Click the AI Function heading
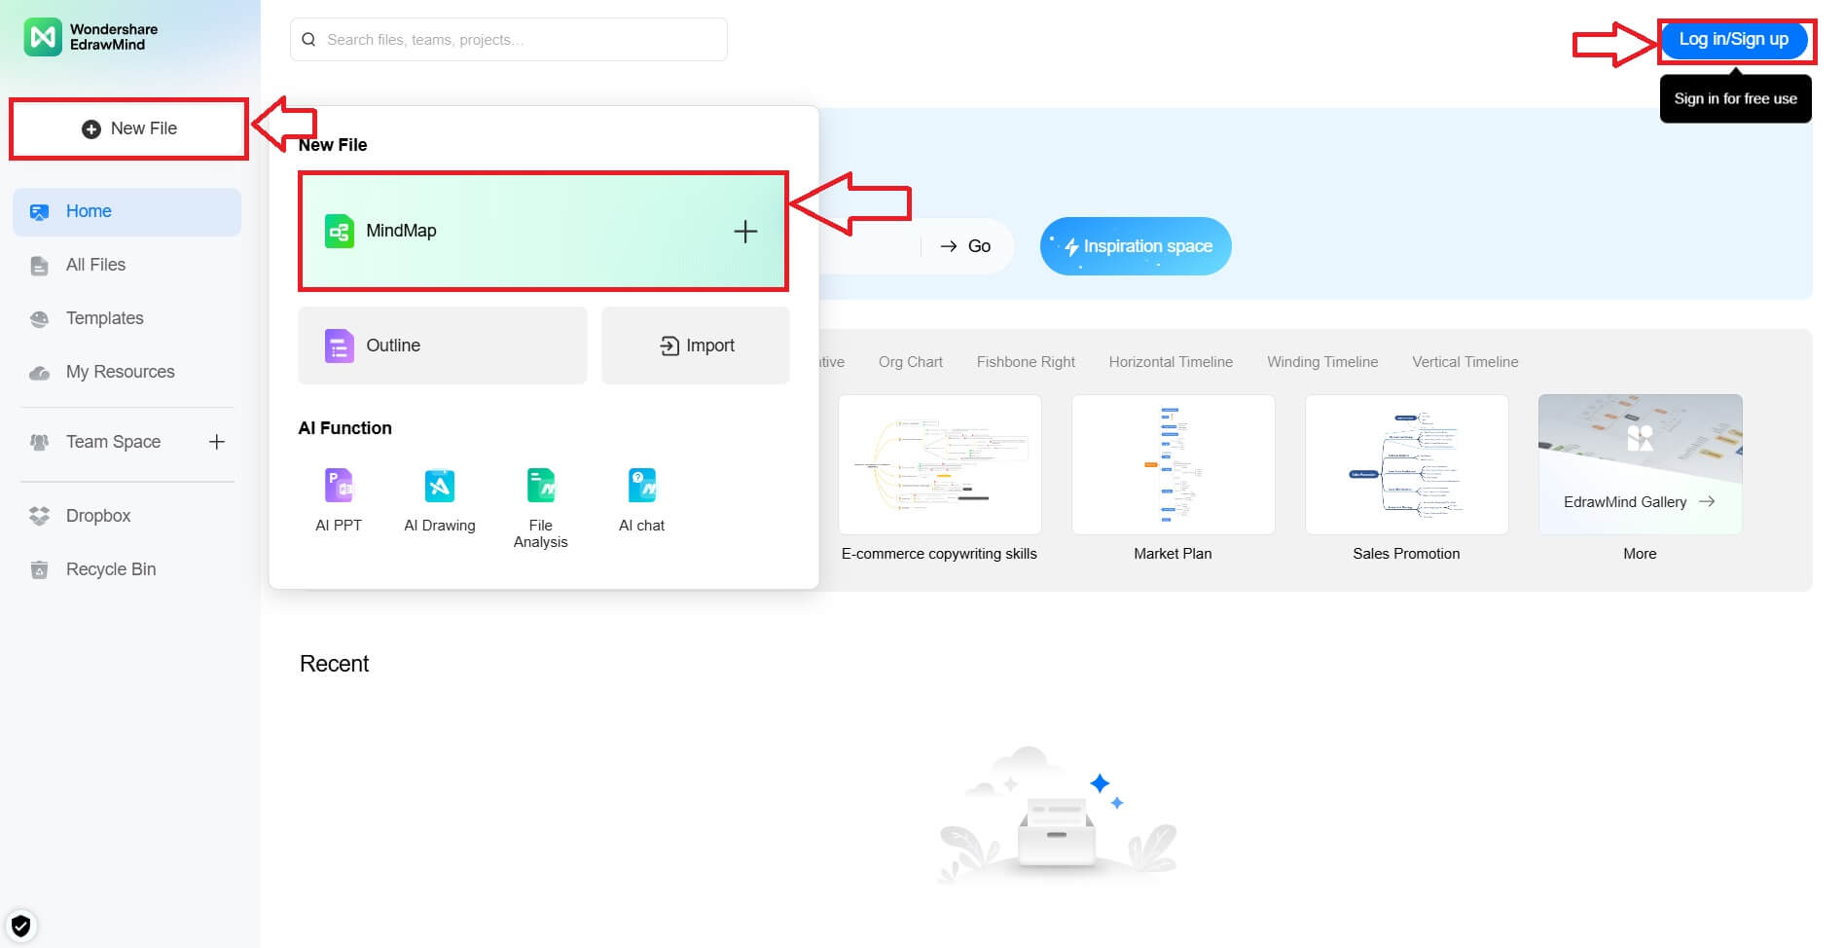The height and width of the screenshot is (948, 1844). [x=344, y=428]
